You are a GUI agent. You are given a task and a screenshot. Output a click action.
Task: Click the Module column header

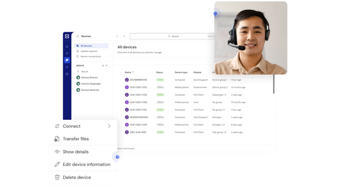point(197,73)
